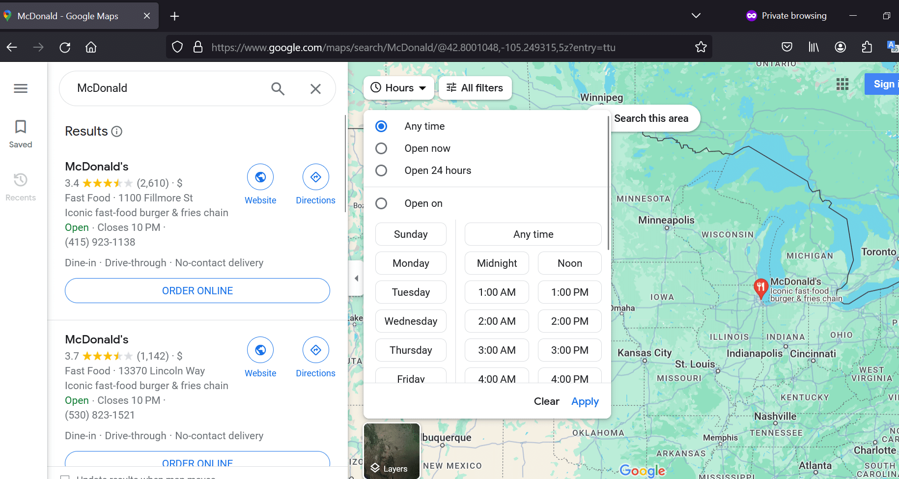Screen dimensions: 899x479
Task: Focus the McDonald search field
Action: pyautogui.click(x=167, y=88)
